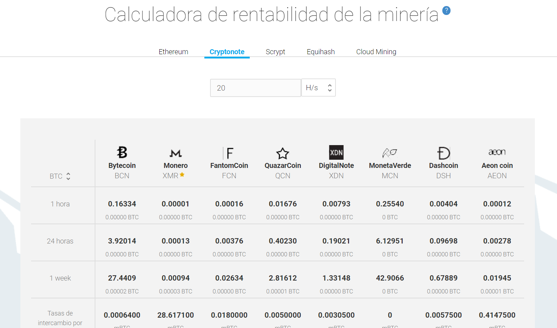Click the '1 week' row label
The image size is (557, 328).
tap(60, 278)
